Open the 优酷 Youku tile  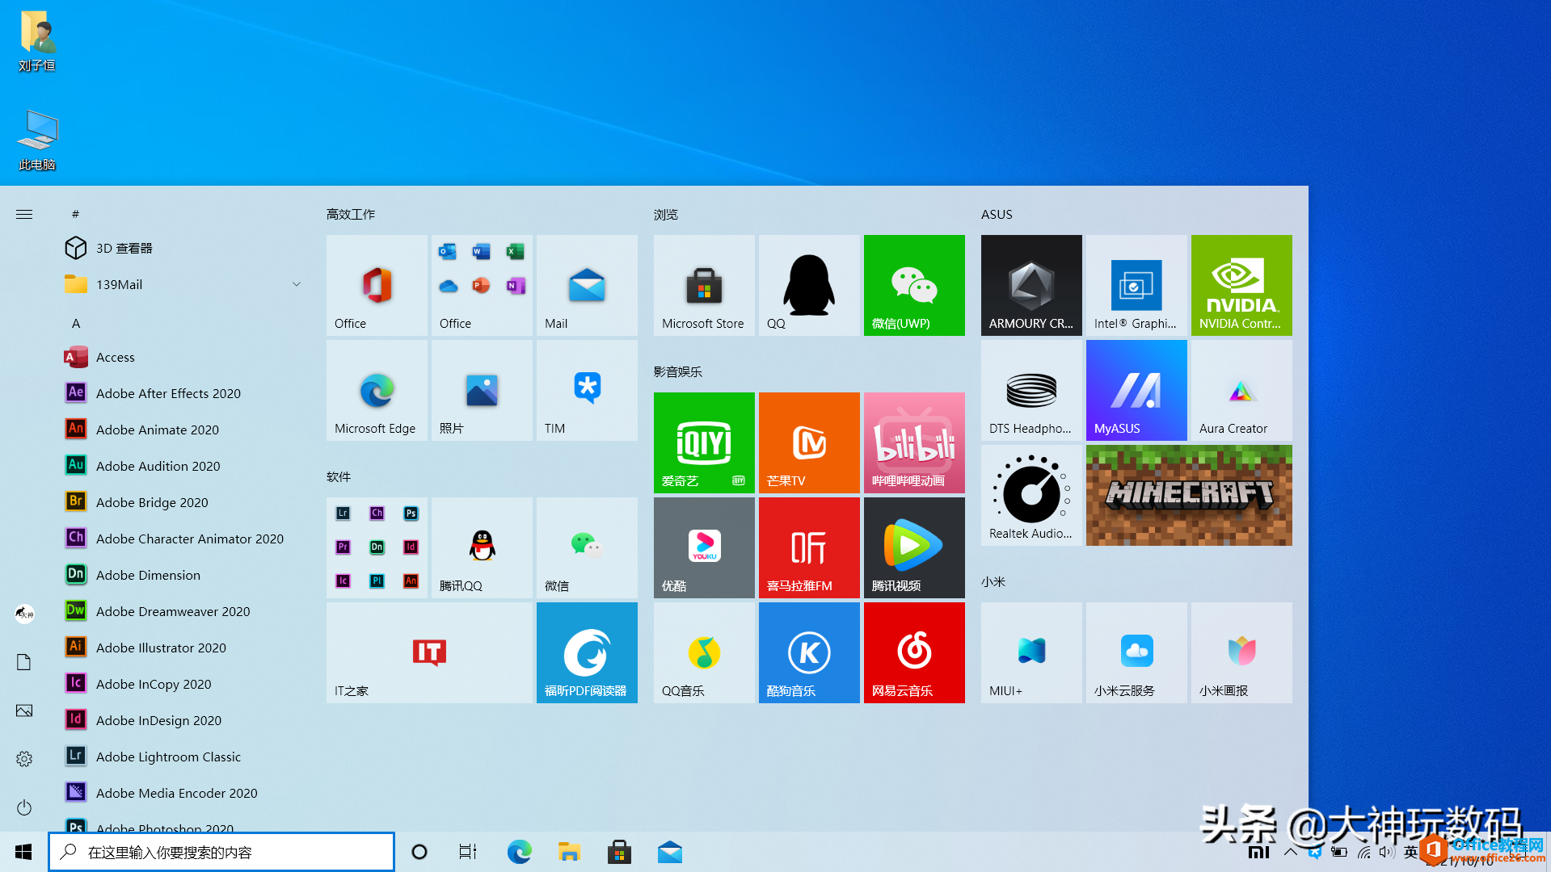coord(704,547)
